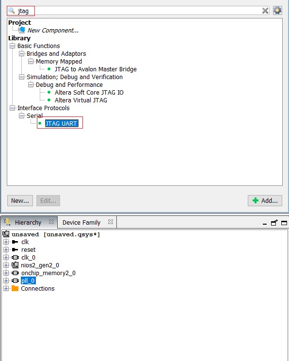Viewport: 289px width, 361px height.
Task: Click the Connections folder icon
Action: [15, 288]
